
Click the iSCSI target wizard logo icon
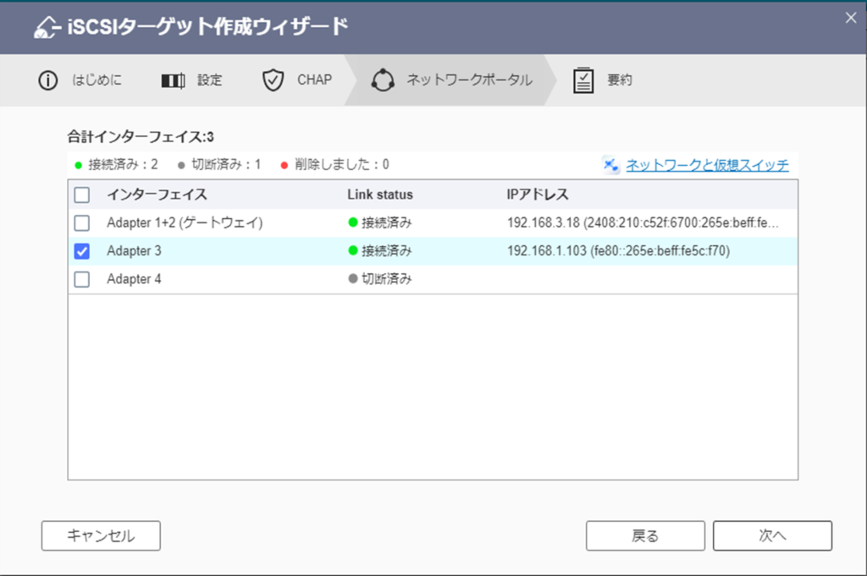[x=46, y=27]
